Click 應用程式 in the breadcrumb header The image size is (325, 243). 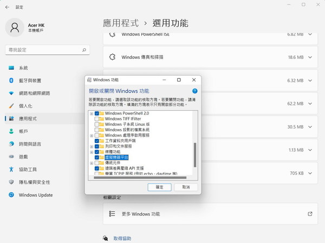pyautogui.click(x=121, y=23)
